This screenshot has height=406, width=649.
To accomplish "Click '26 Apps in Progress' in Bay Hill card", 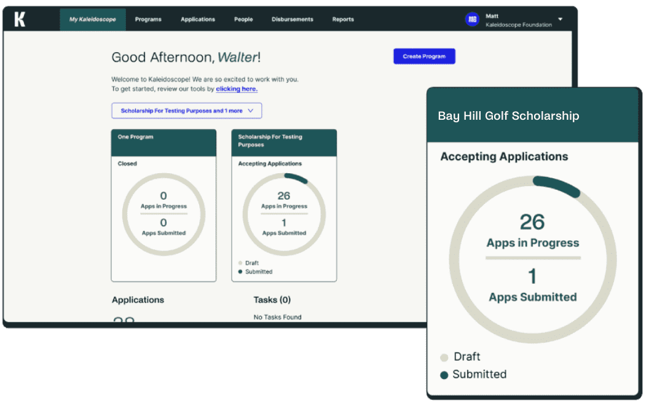I will point(533,230).
